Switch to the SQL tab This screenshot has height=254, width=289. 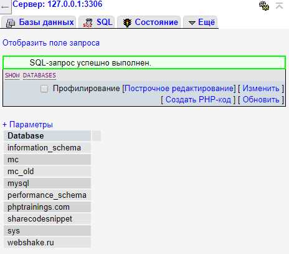pos(97,22)
